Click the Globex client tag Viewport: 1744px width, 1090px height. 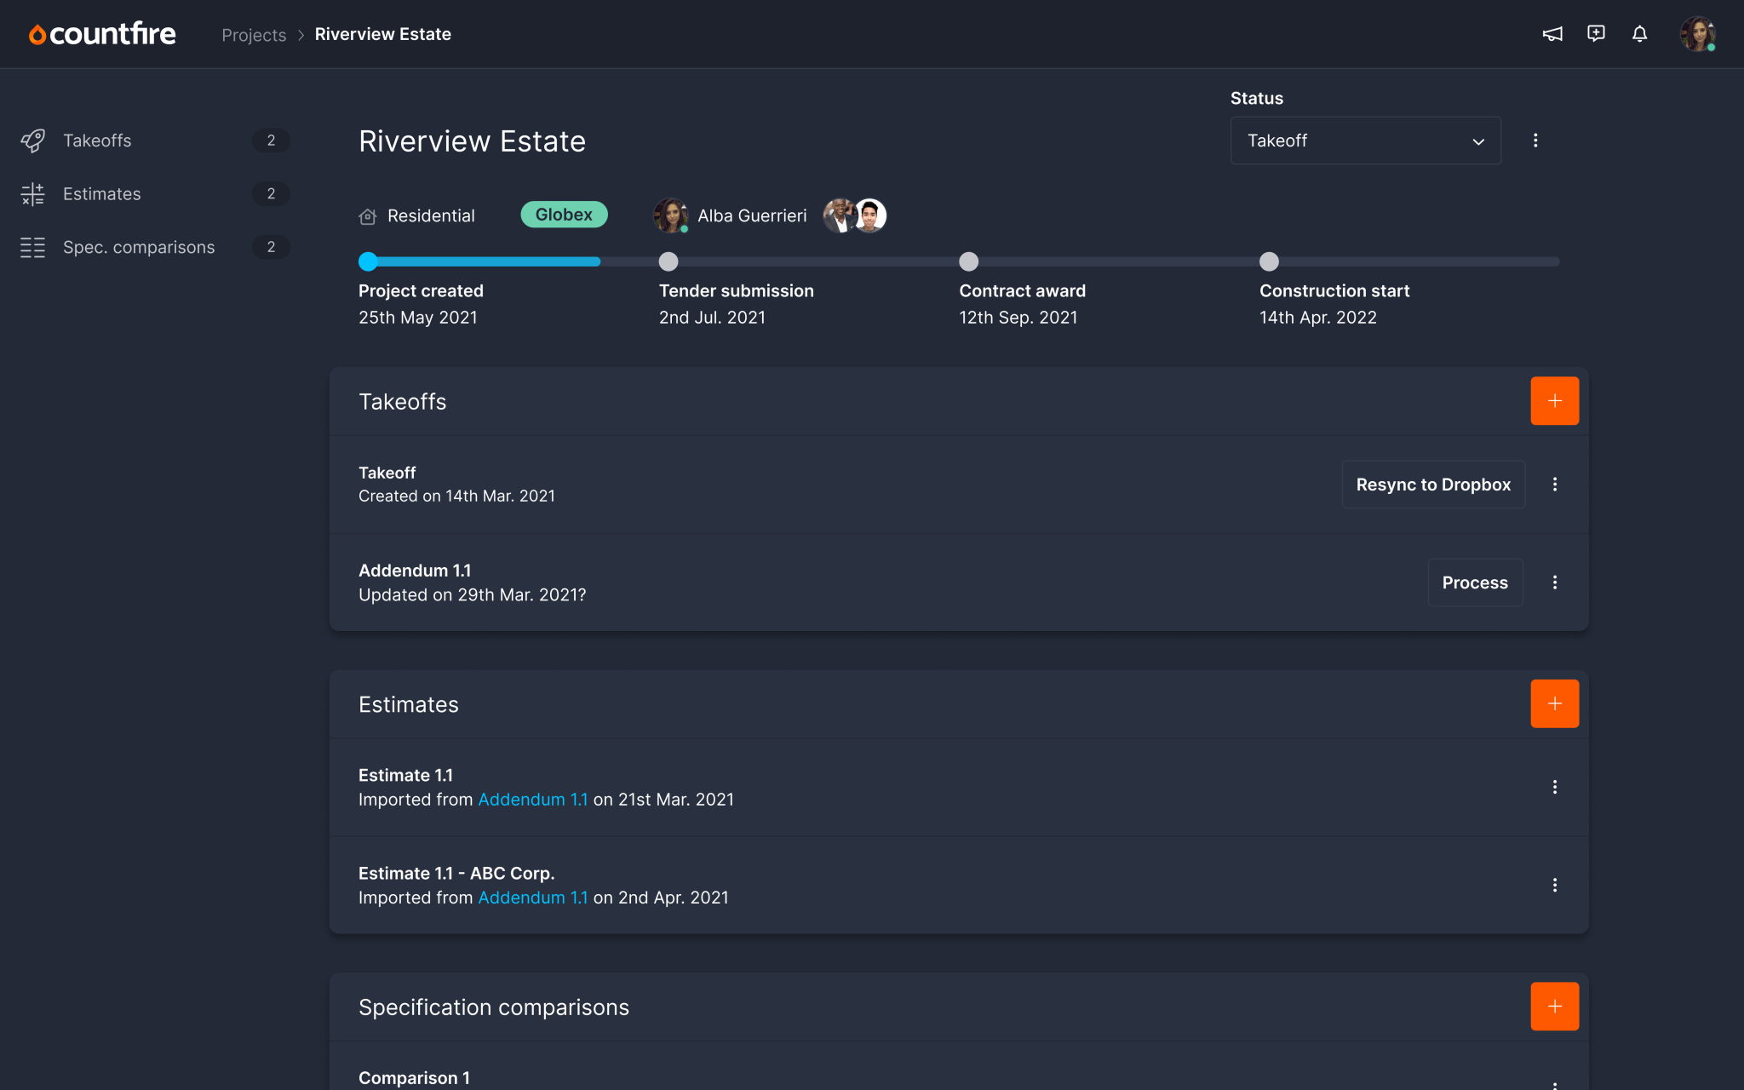[564, 215]
